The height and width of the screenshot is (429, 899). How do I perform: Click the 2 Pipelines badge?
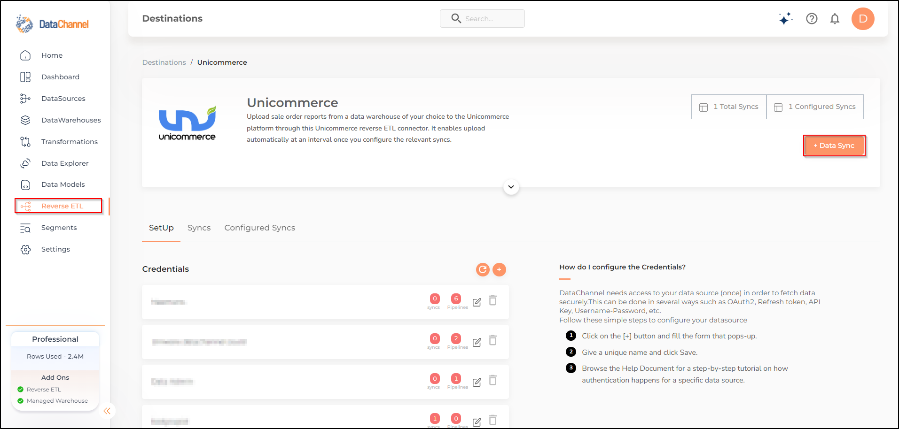click(x=456, y=338)
